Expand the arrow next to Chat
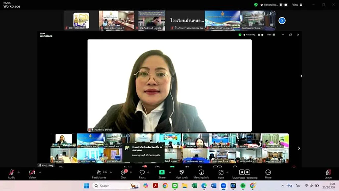Screen dimensions: 339x191 tap(130, 172)
